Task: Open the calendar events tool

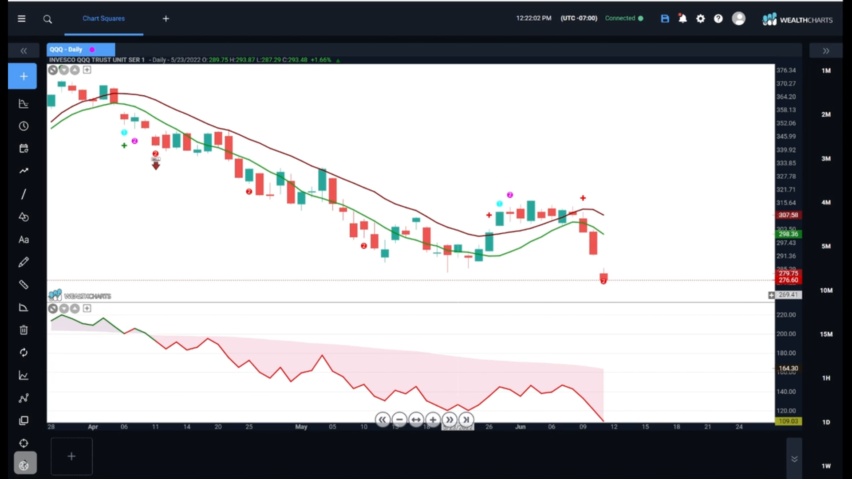Action: tap(24, 149)
